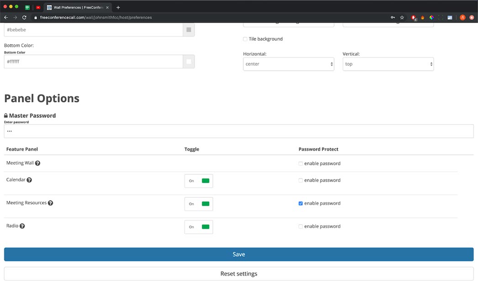
Task: Turn off the Radio panel toggle
Action: 199,227
